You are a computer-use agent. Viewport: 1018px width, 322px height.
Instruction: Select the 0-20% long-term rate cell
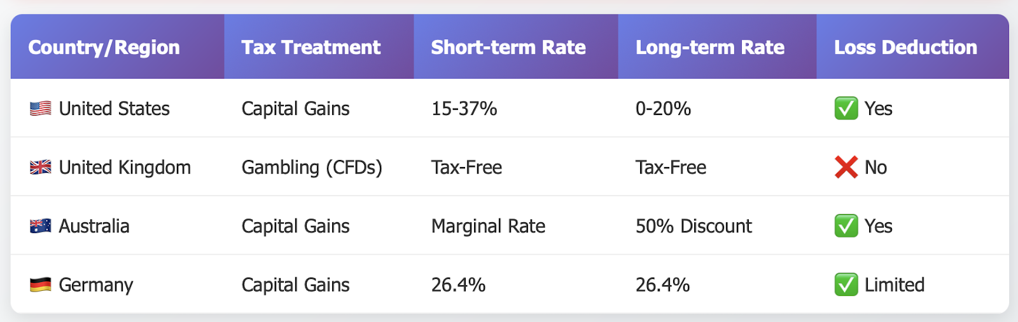[x=663, y=109]
